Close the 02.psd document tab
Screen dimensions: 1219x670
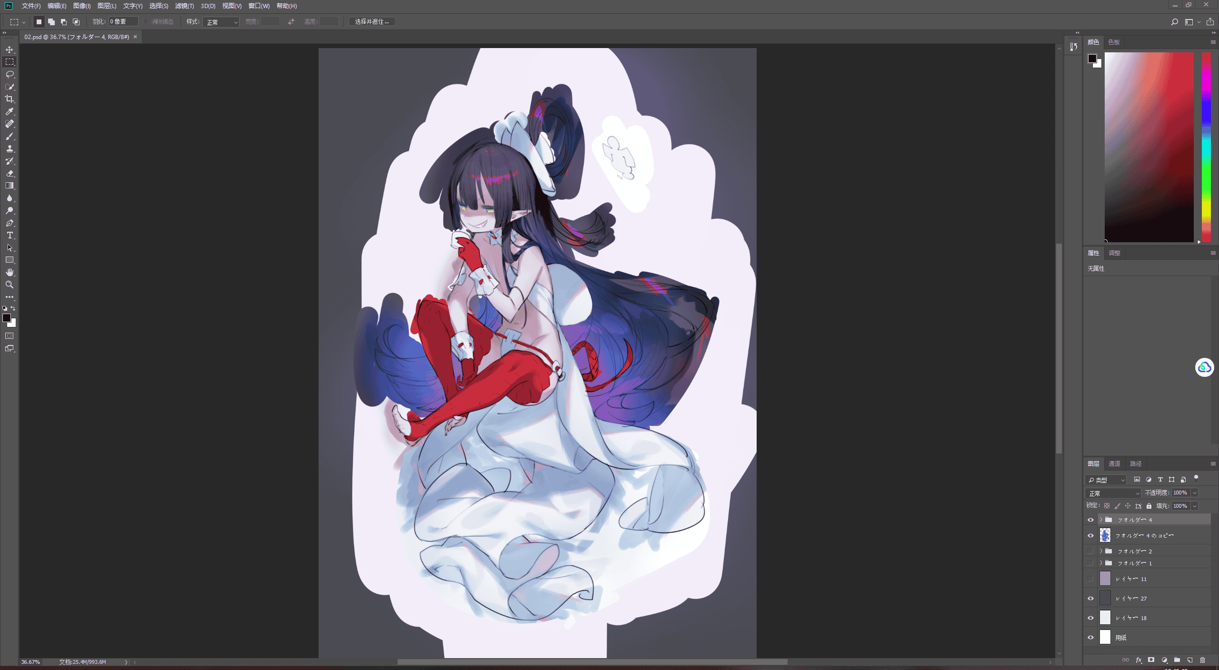(x=135, y=37)
